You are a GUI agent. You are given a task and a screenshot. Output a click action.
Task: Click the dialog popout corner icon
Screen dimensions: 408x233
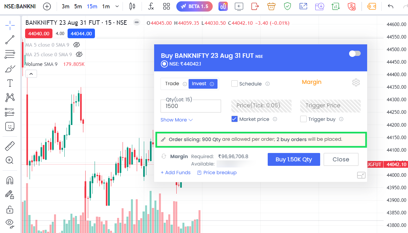click(361, 175)
